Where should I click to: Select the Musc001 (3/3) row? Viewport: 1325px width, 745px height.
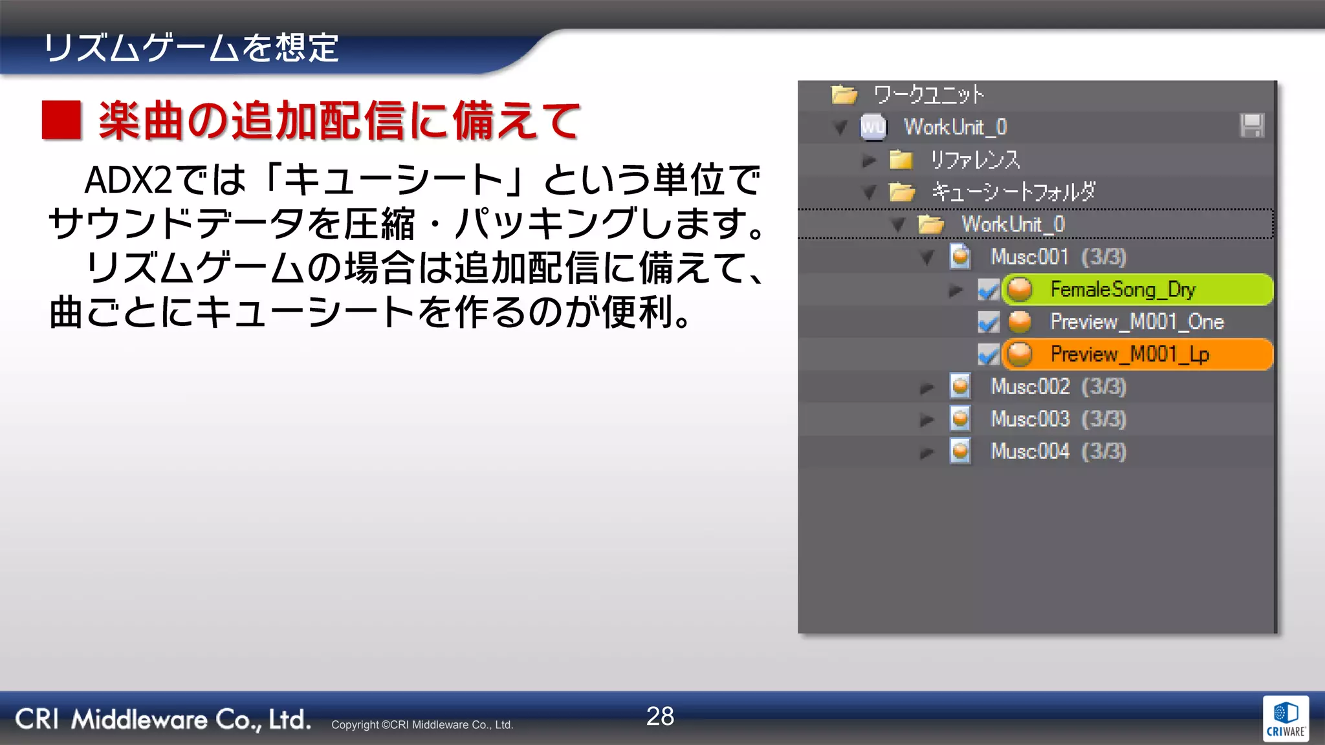coord(1058,257)
